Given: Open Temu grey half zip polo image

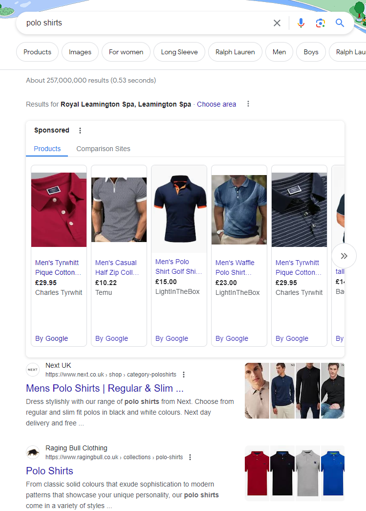Looking at the screenshot, I should point(119,210).
